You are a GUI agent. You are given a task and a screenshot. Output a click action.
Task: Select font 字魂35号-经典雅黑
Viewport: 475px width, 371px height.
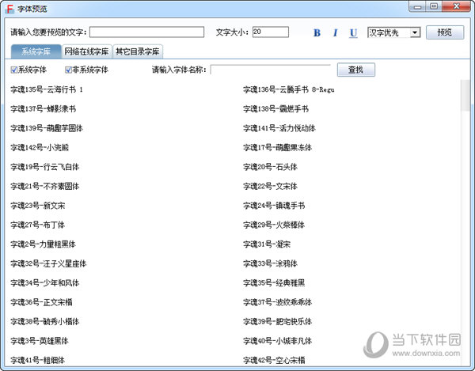tap(274, 283)
